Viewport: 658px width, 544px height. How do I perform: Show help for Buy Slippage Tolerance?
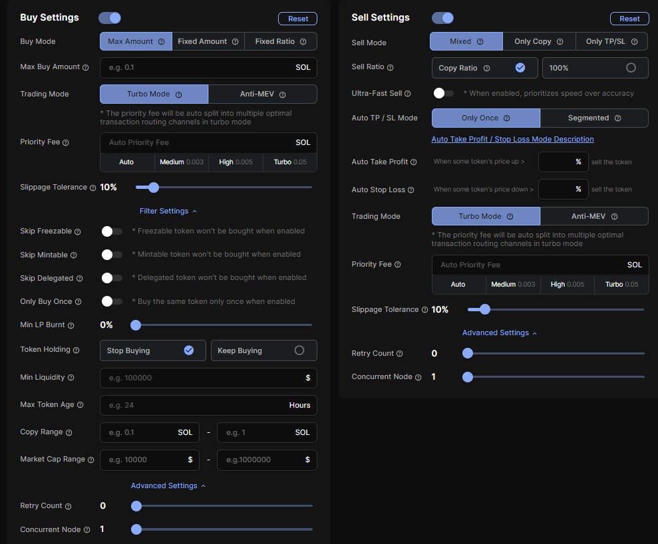[x=92, y=188]
